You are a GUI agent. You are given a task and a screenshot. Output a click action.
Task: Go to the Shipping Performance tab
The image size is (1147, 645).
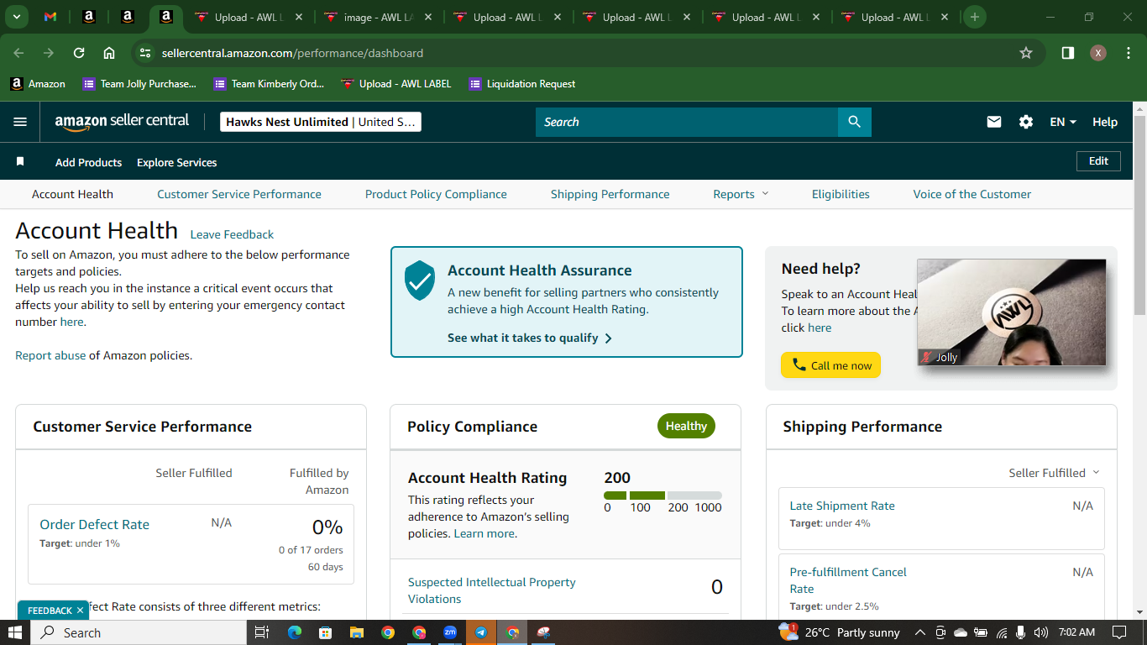610,194
